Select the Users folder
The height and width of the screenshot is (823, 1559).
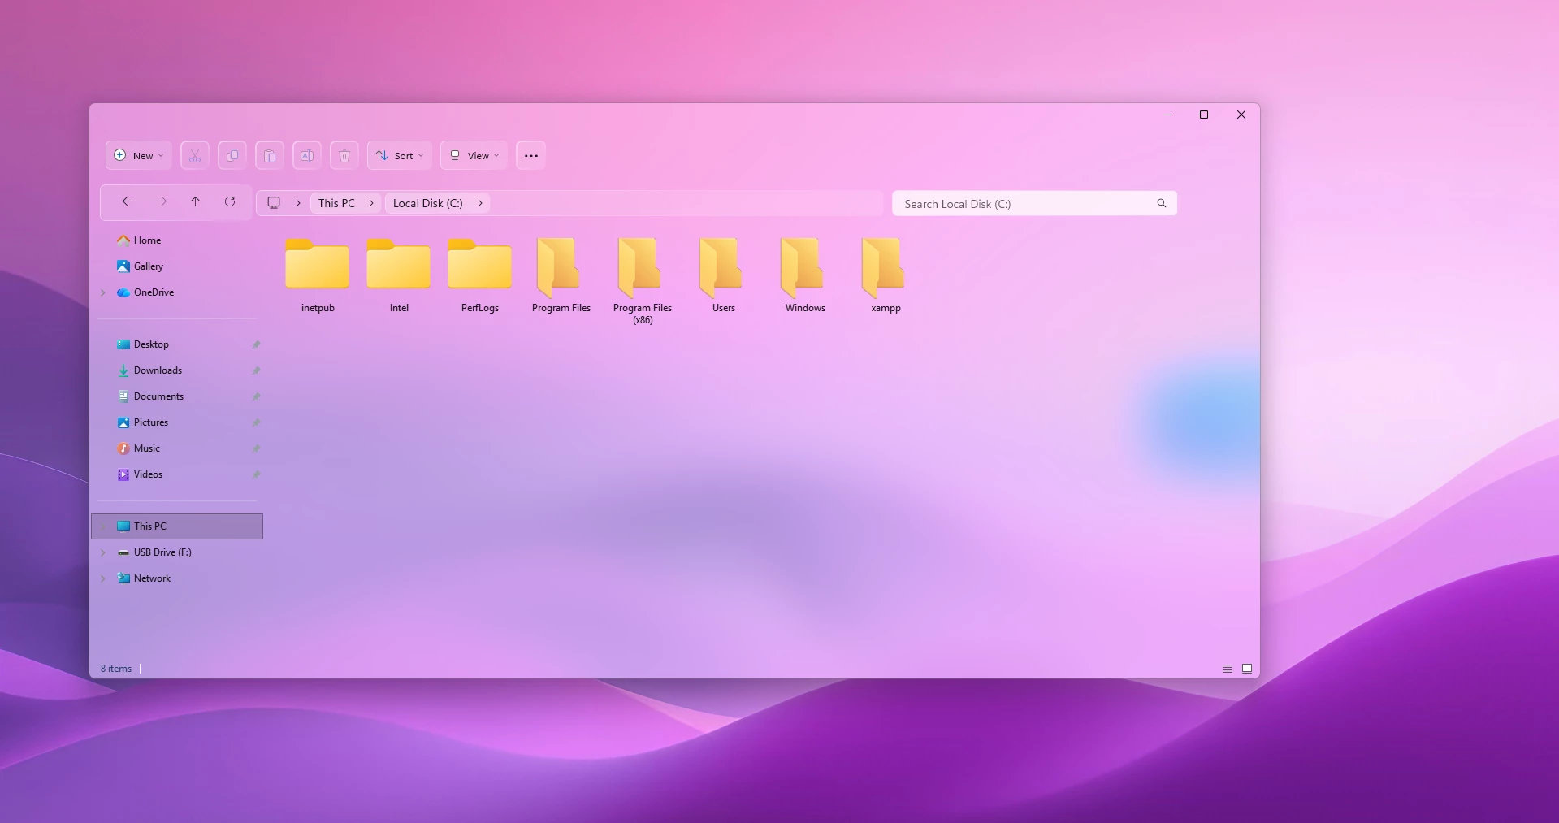[x=724, y=275]
